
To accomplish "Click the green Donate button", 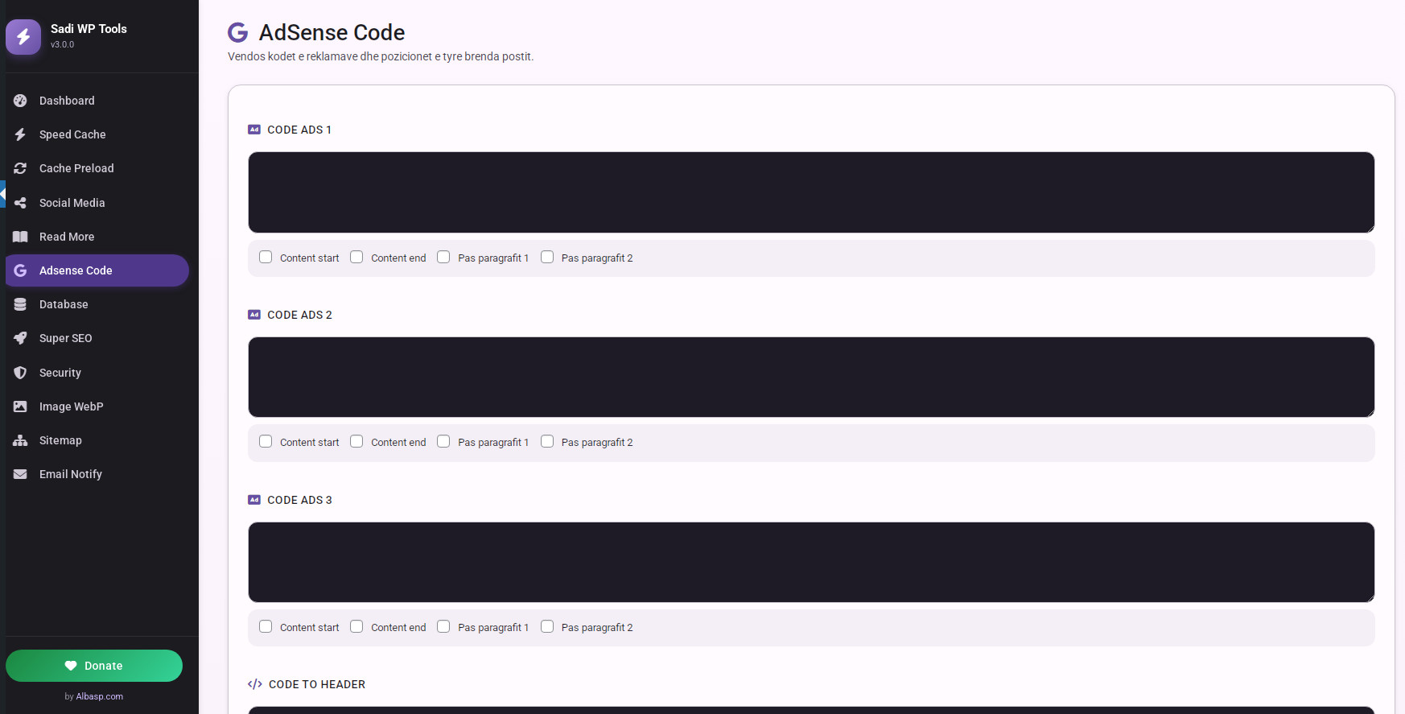I will 94,666.
